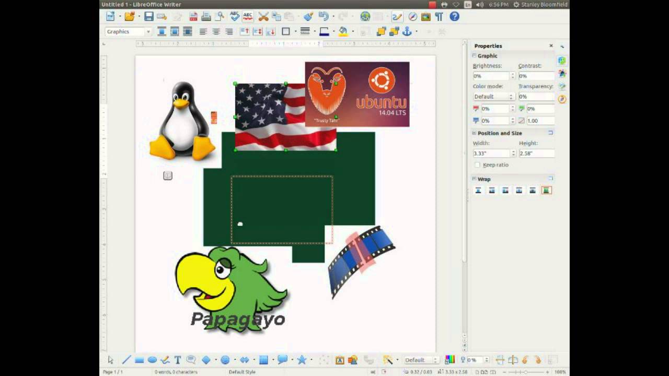Image resolution: width=669 pixels, height=376 pixels.
Task: Open the Navigator compass icon
Action: point(413,17)
